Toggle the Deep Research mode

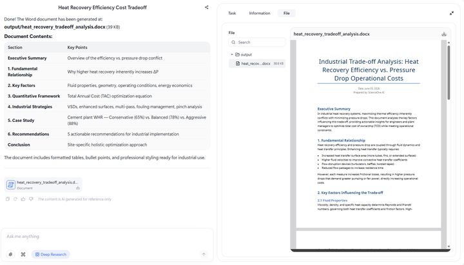(x=51, y=254)
